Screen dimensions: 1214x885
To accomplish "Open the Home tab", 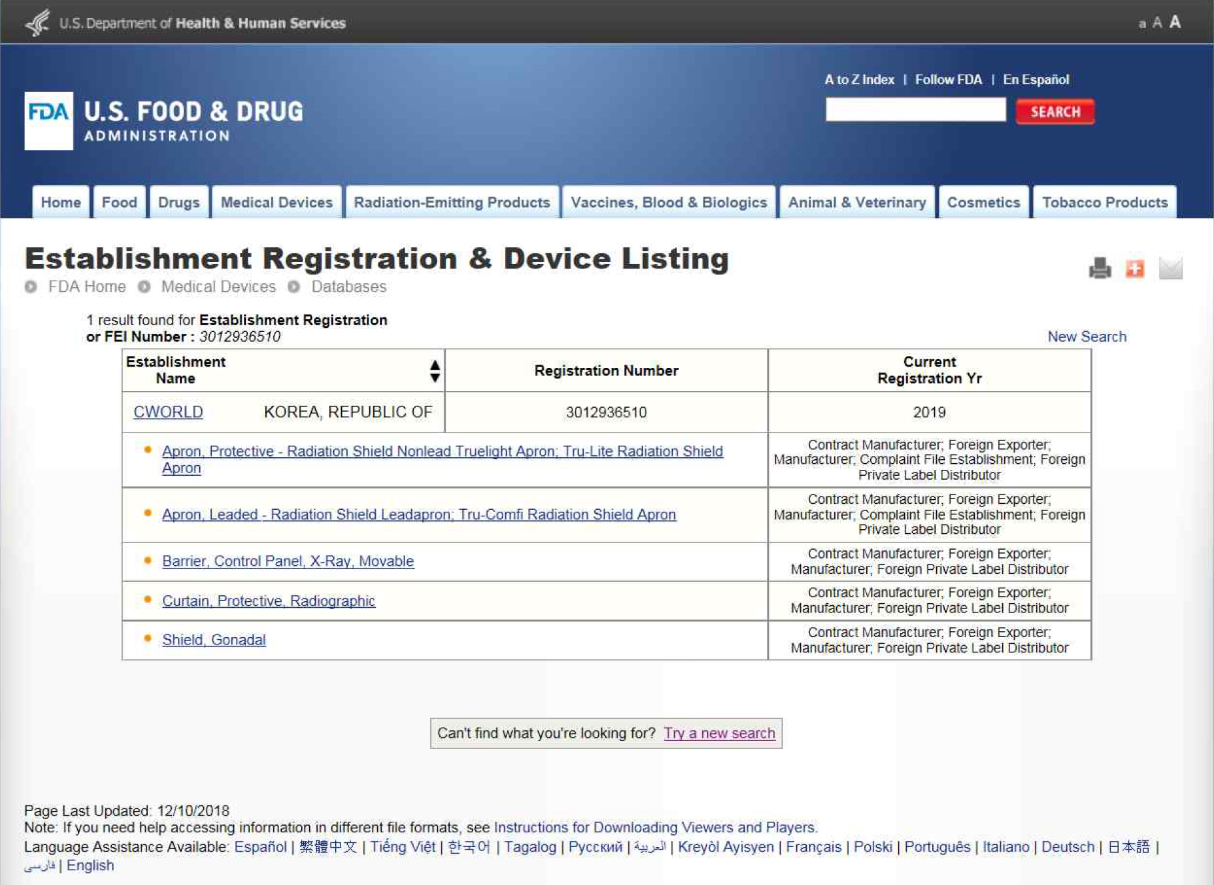I will pyautogui.click(x=61, y=202).
